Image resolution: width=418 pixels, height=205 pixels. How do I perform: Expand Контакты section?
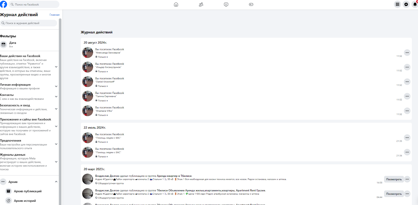tap(56, 97)
